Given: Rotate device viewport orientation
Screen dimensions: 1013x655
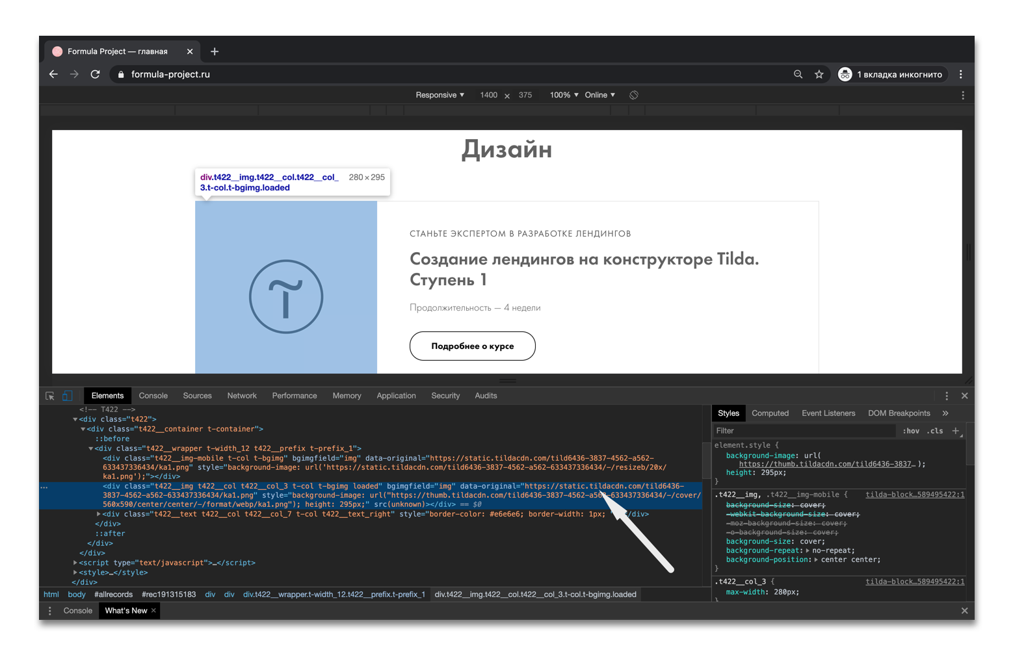Looking at the screenshot, I should point(634,95).
